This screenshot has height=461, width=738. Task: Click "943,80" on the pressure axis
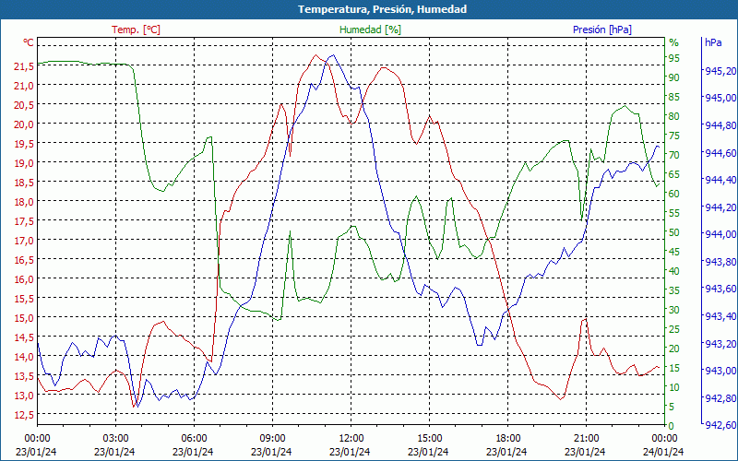(x=720, y=262)
